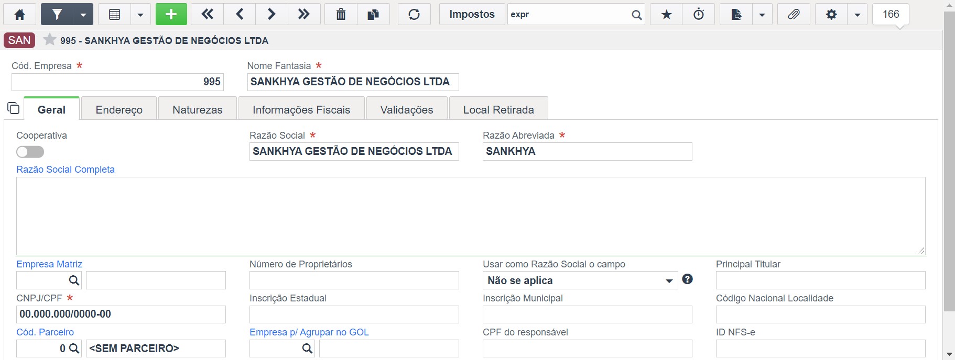This screenshot has width=955, height=360.
Task: Click the Principal Titular field
Action: (x=820, y=280)
